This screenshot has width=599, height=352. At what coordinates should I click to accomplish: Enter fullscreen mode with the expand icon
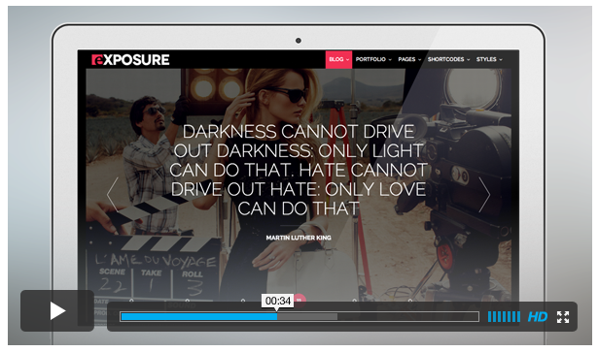[x=563, y=317]
